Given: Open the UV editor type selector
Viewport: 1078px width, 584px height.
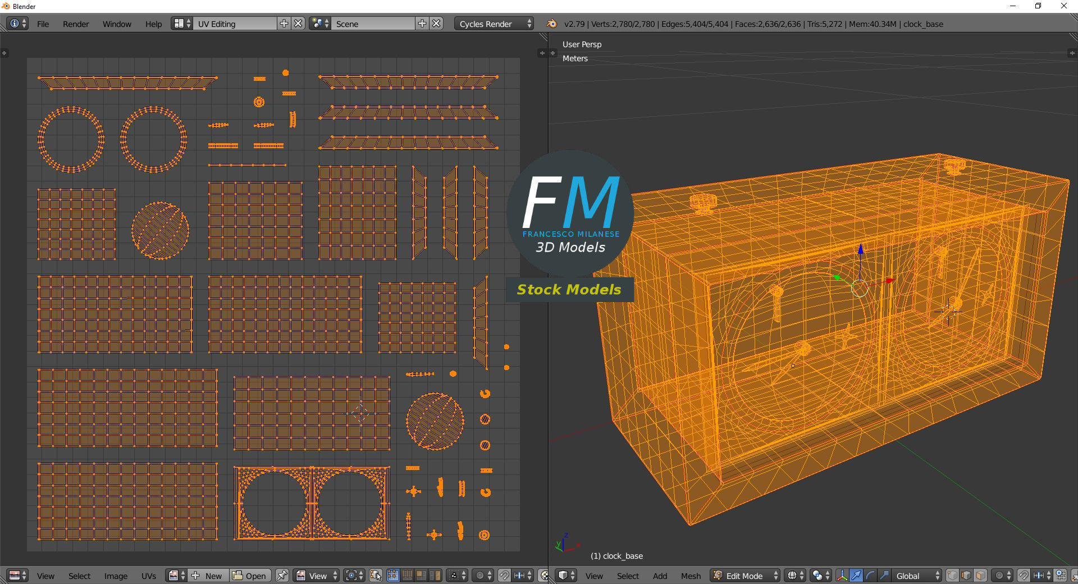Looking at the screenshot, I should pos(17,576).
